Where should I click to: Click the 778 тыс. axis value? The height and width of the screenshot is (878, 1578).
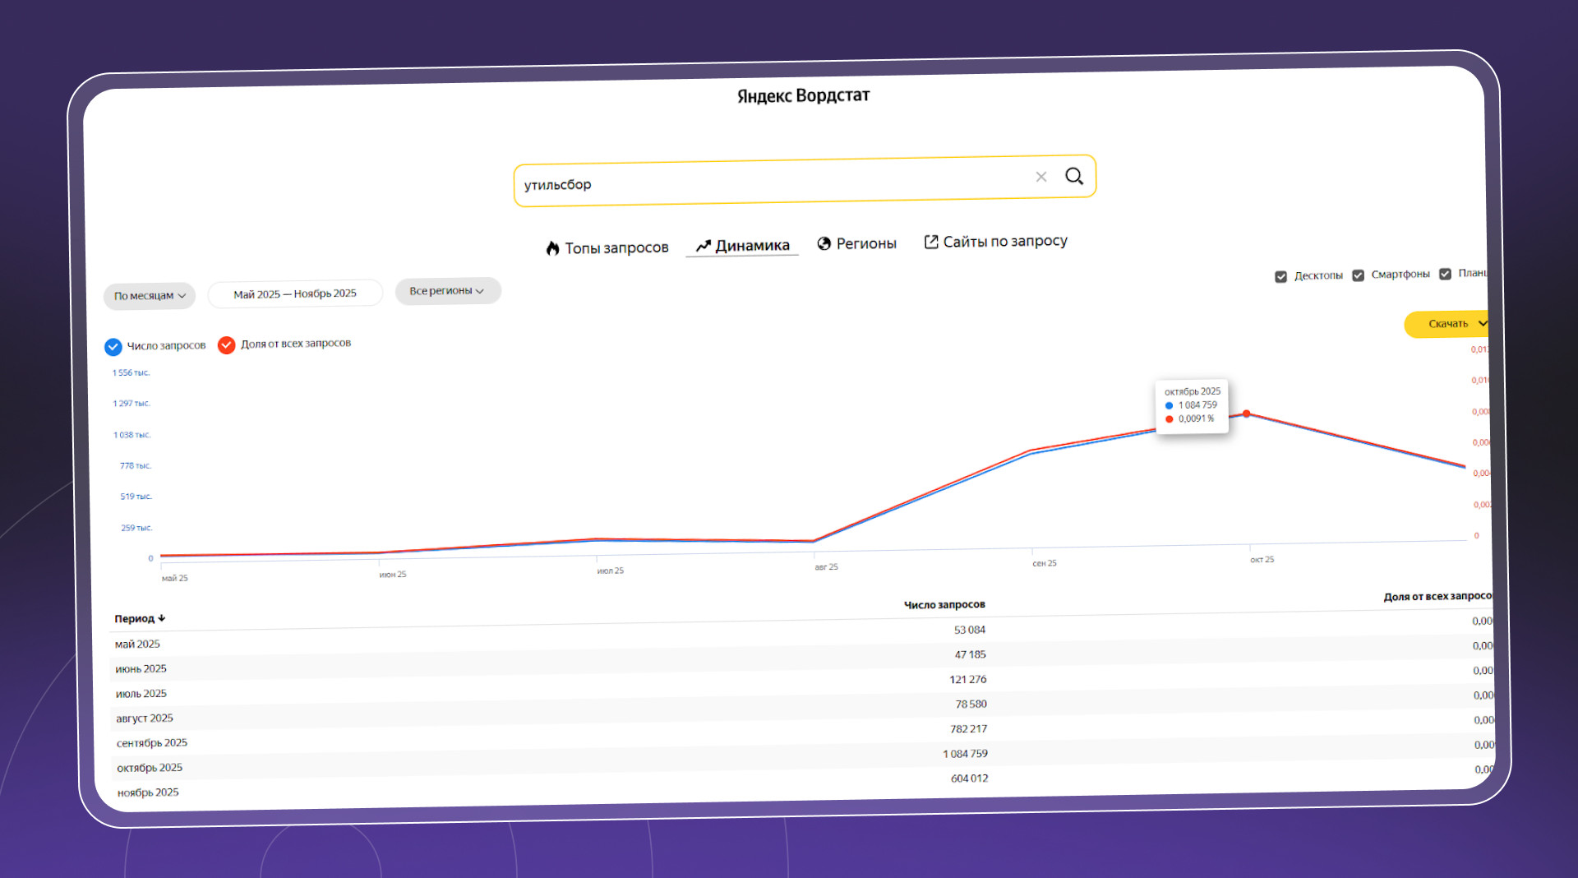[x=136, y=466]
